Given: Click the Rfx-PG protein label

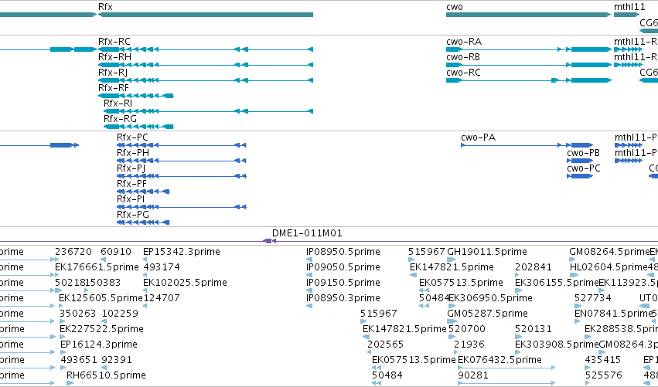Looking at the screenshot, I should pyautogui.click(x=133, y=215).
